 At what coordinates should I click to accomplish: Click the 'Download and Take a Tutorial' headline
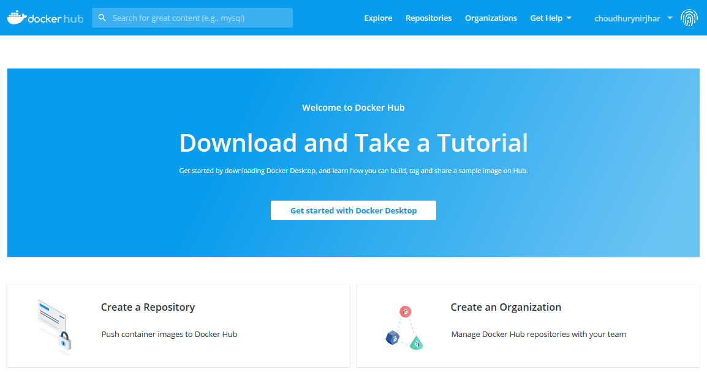pyautogui.click(x=353, y=143)
